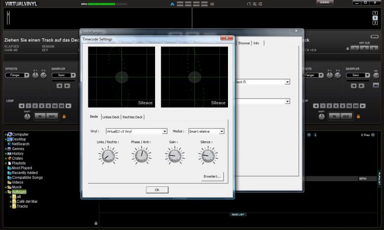Set right deck loop length to 32
This screenshot has width=384, height=230.
click(x=356, y=106)
